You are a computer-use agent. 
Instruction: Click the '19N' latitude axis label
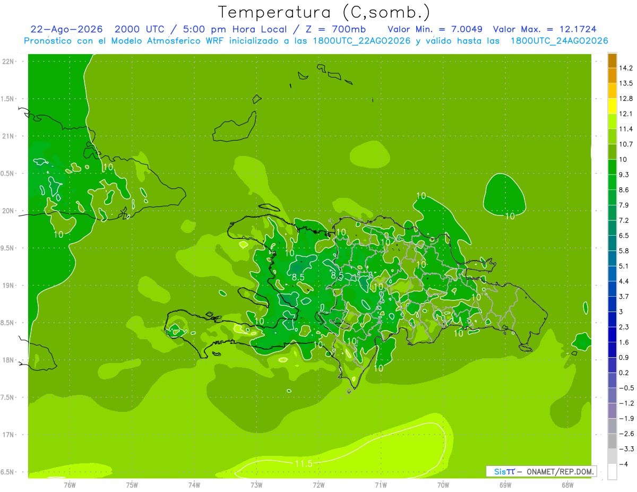(x=7, y=286)
